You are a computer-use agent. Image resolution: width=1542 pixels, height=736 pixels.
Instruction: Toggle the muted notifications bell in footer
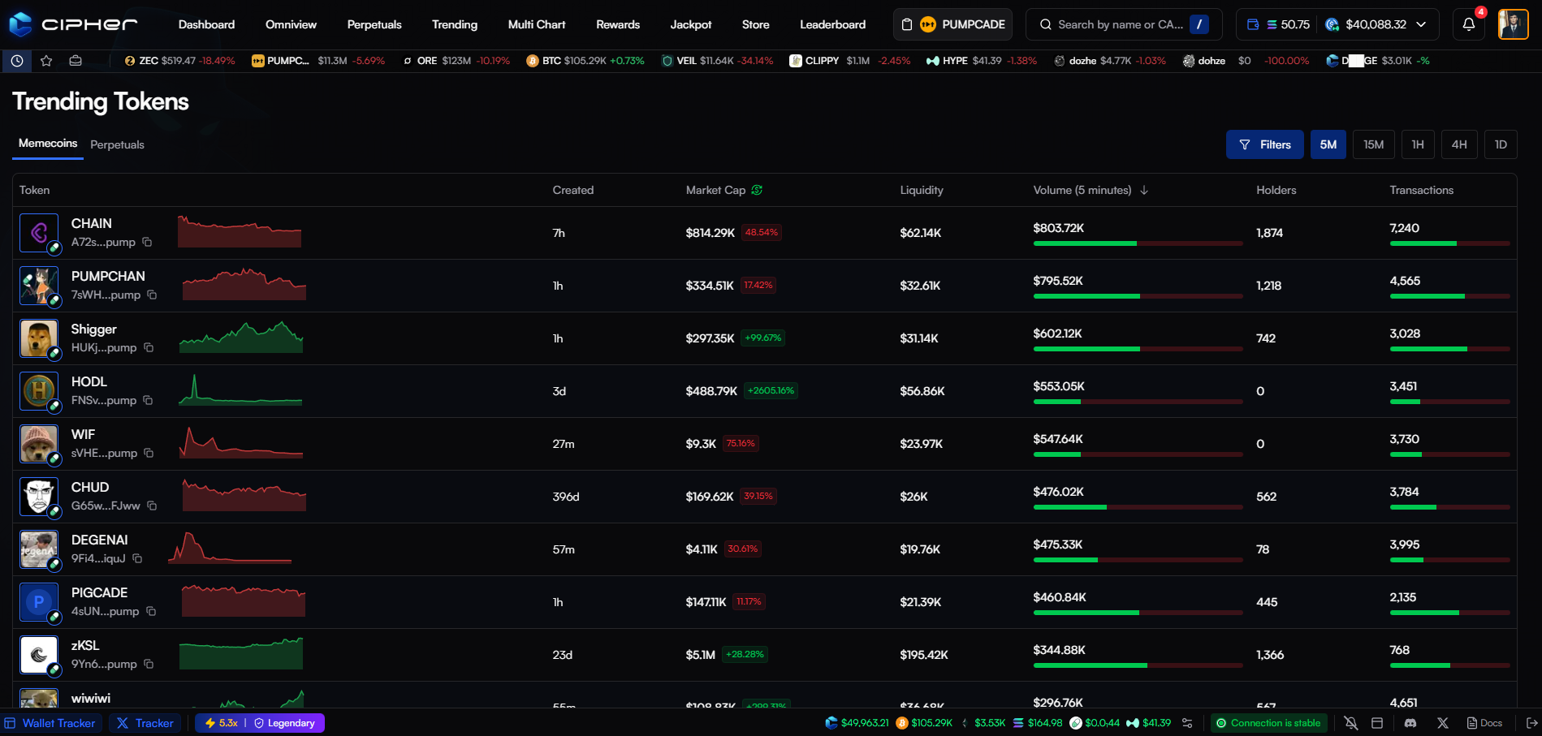point(1350,723)
